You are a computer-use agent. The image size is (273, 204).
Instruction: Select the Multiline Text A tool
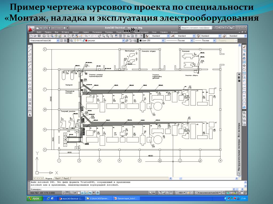tap(30, 115)
